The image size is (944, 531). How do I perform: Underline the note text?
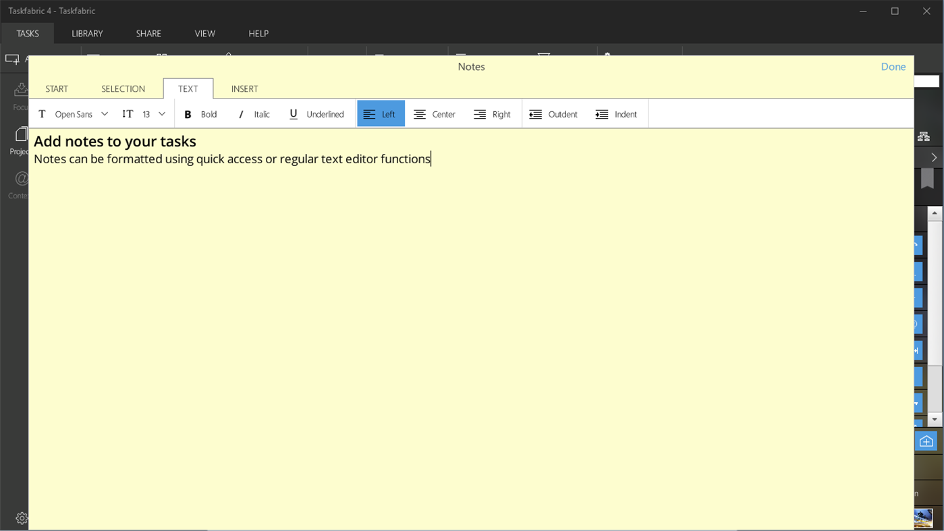(316, 113)
